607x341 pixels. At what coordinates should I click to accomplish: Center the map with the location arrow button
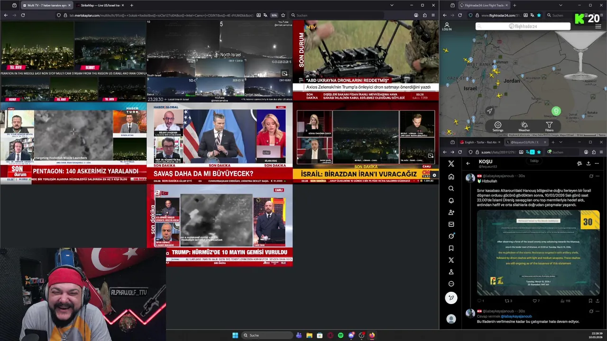(489, 111)
